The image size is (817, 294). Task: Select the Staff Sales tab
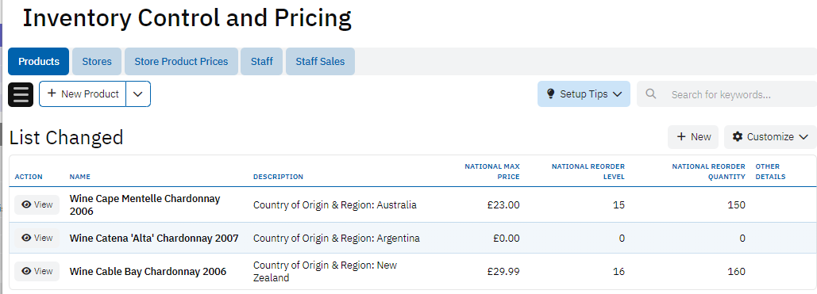tap(320, 61)
